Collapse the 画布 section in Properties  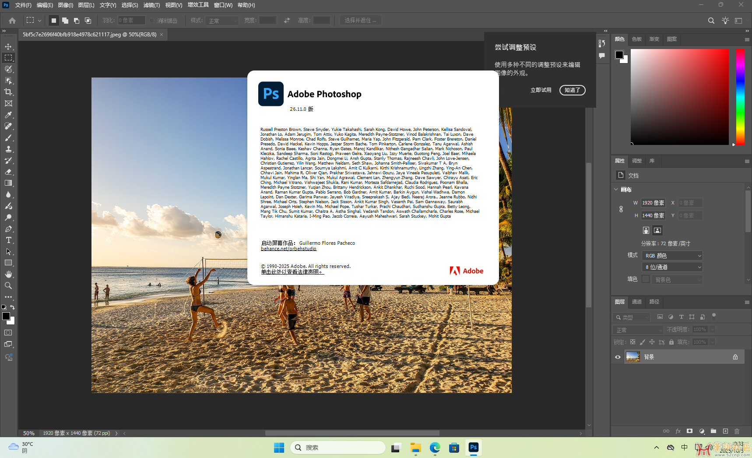tap(616, 190)
